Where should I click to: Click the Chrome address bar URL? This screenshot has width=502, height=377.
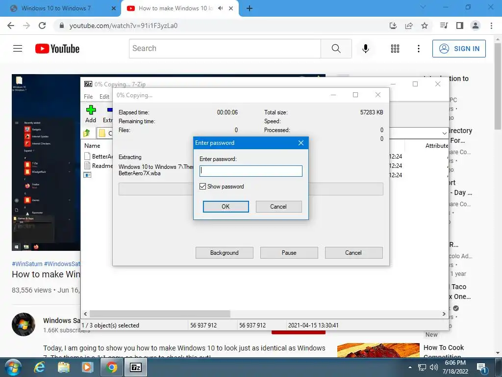[x=123, y=26]
